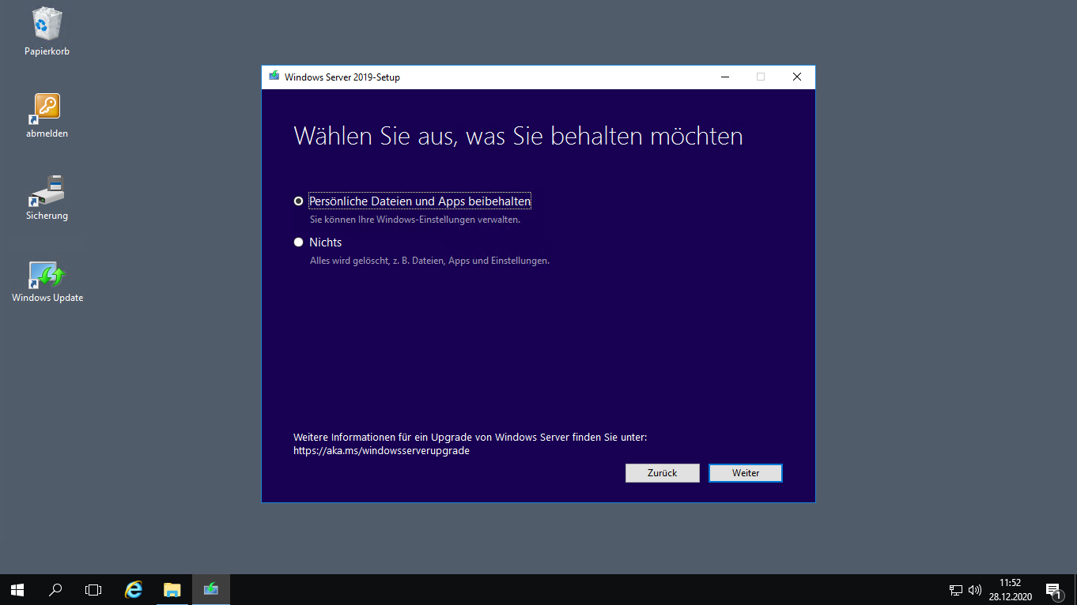This screenshot has height=605, width=1077.
Task: Launch Internet Explorer from taskbar
Action: (134, 589)
